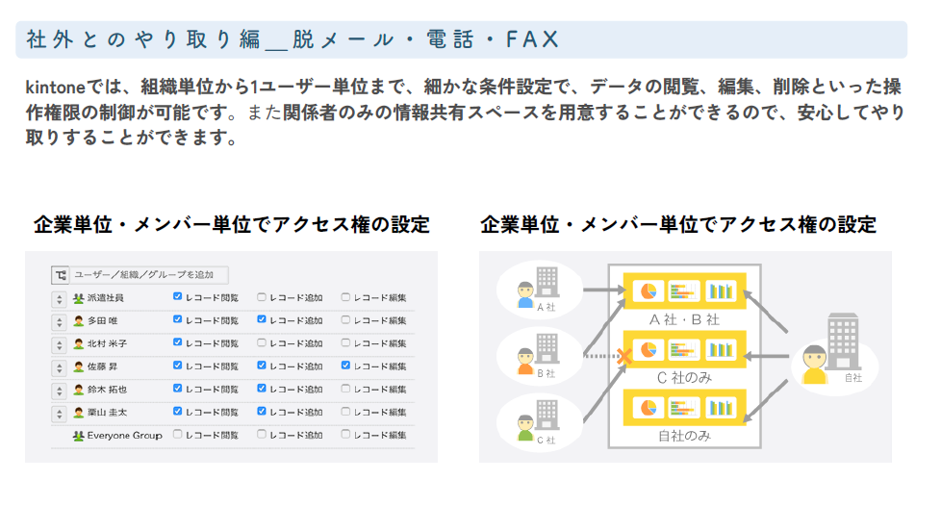The height and width of the screenshot is (505, 941).
Task: Click the column chart icon in 自社のみ bar
Action: pos(720,408)
